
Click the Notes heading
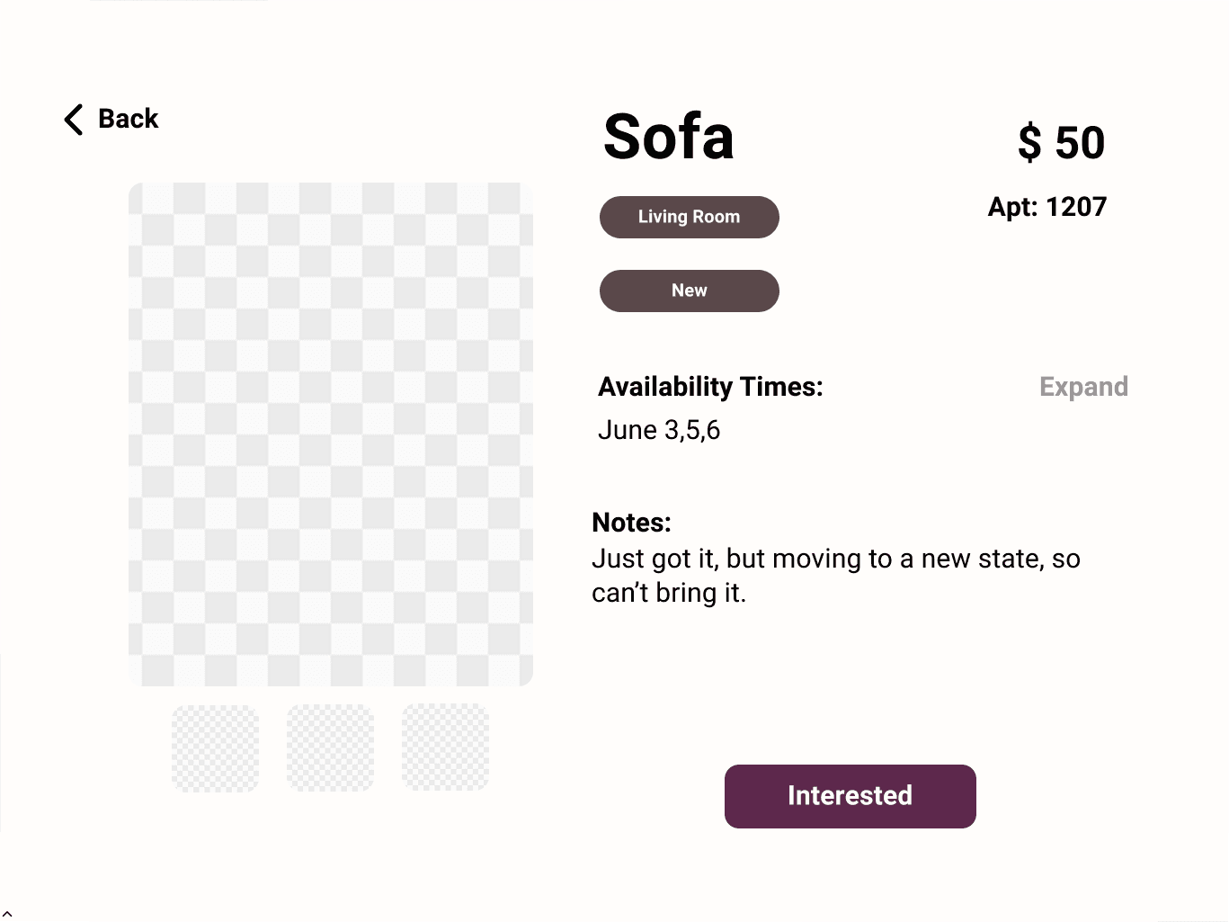pyautogui.click(x=631, y=523)
